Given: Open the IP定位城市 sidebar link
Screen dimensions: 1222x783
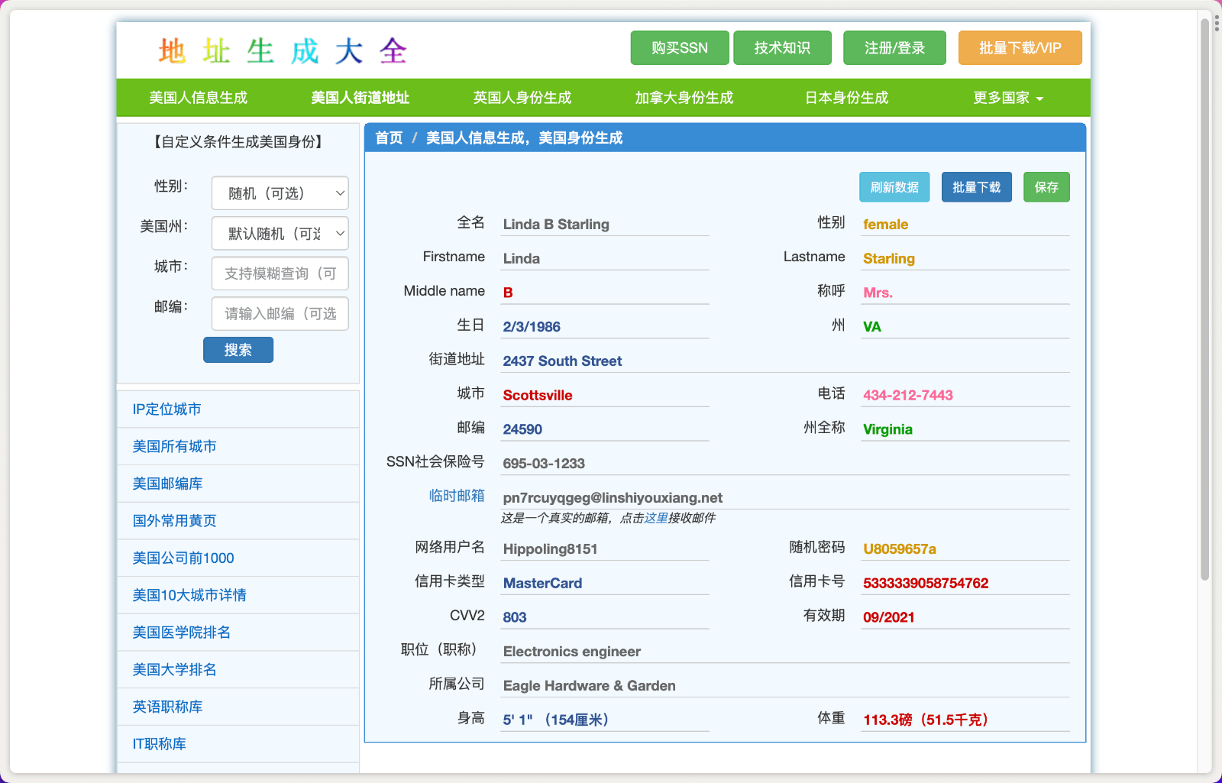Looking at the screenshot, I should [x=167, y=409].
